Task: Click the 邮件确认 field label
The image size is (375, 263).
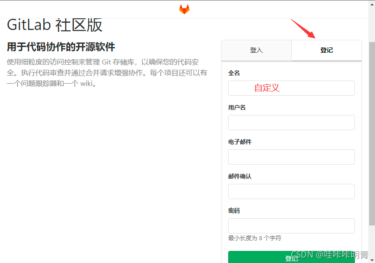Action: click(240, 176)
